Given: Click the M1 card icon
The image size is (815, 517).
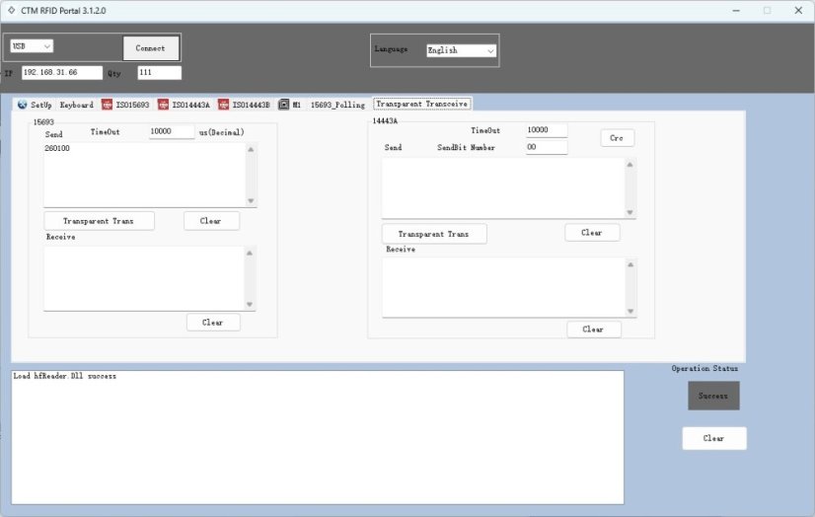Looking at the screenshot, I should pyautogui.click(x=284, y=105).
